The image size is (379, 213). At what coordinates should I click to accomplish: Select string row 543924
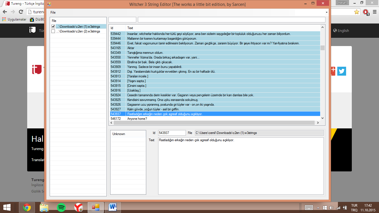click(x=214, y=95)
